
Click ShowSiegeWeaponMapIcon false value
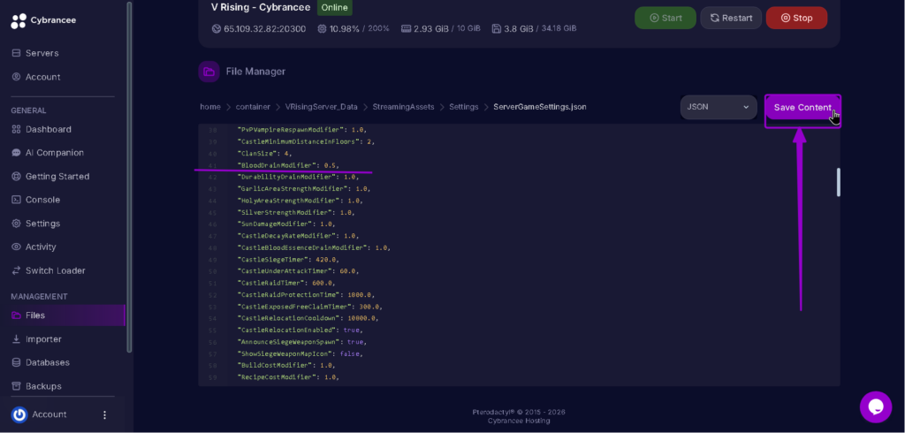(x=350, y=353)
